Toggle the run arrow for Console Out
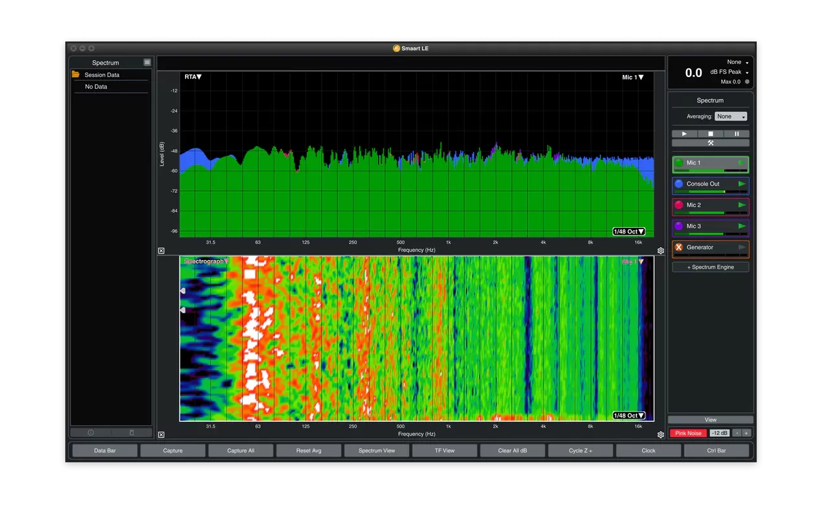 tap(742, 184)
